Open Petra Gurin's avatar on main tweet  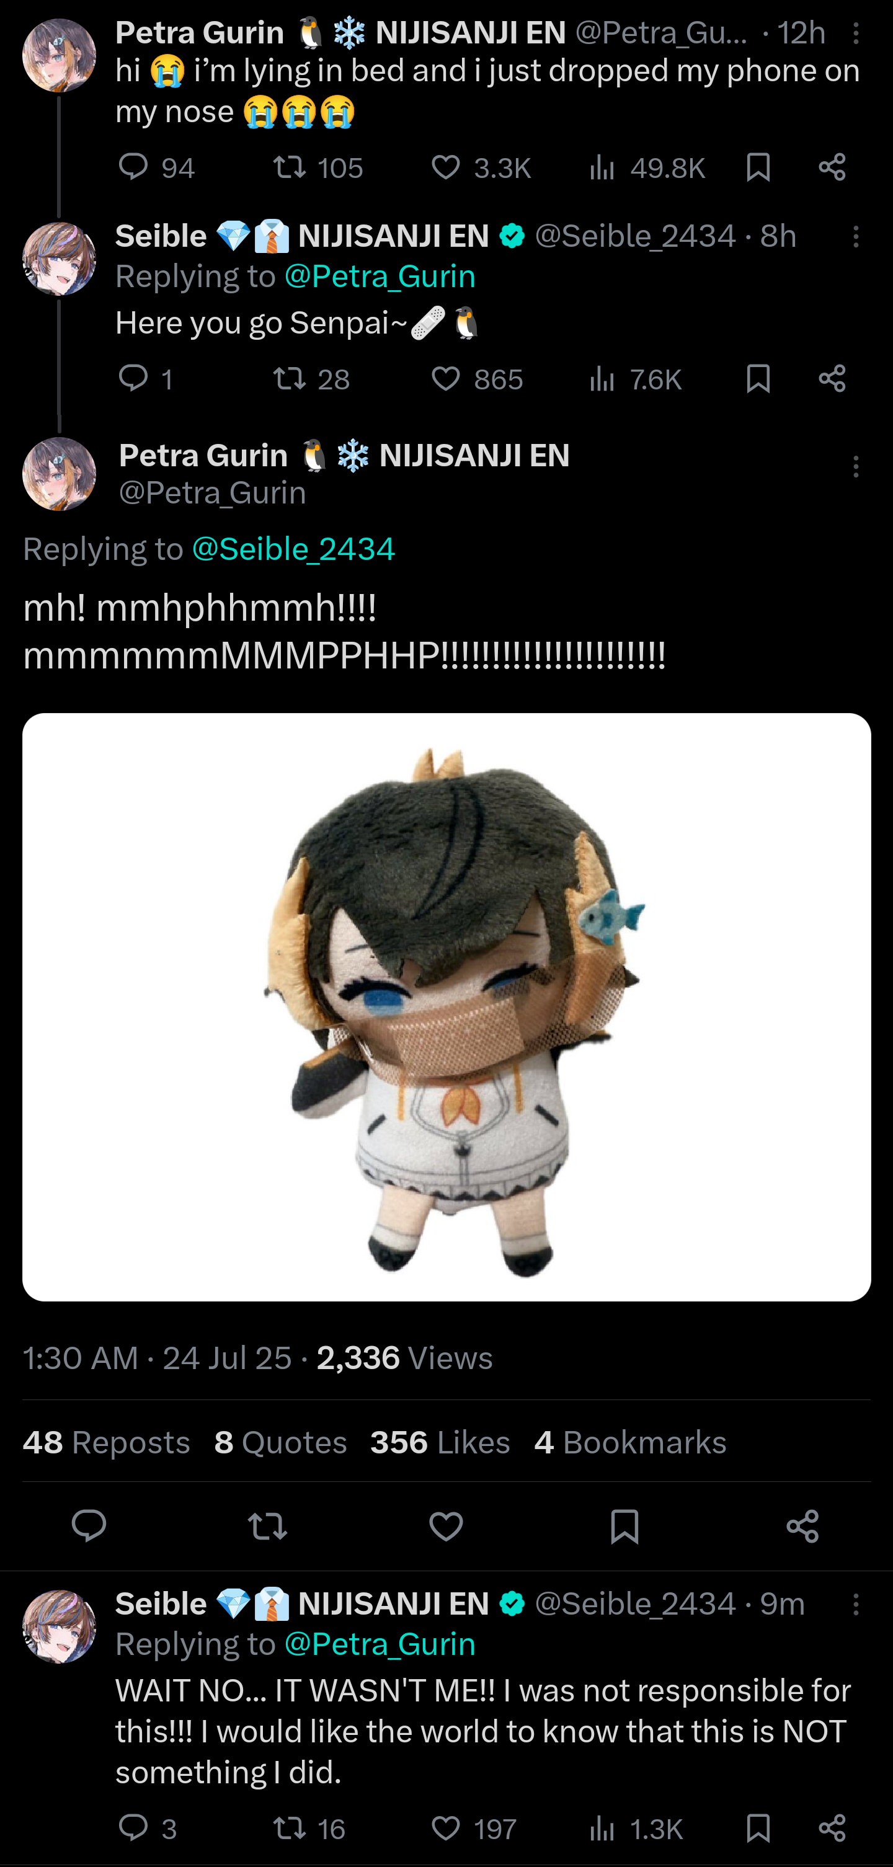[60, 474]
